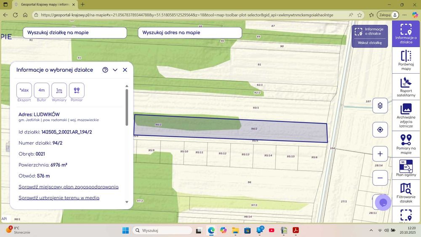Collapse the parcel information panel
The width and height of the screenshot is (421, 237).
point(115,70)
